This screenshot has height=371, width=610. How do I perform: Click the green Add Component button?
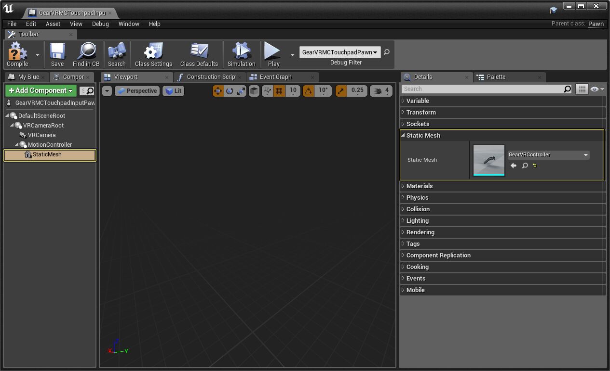(x=41, y=90)
